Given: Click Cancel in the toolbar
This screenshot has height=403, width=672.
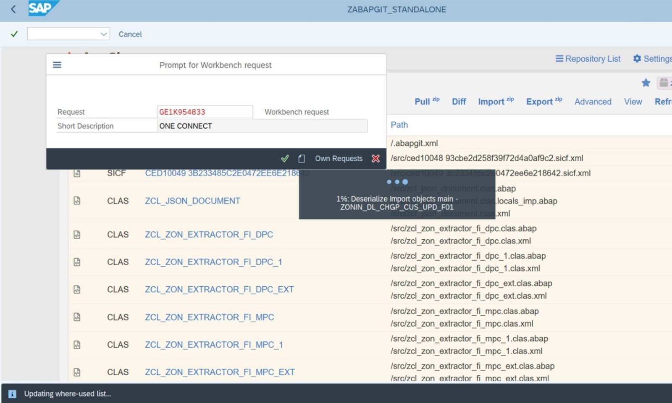Looking at the screenshot, I should pyautogui.click(x=130, y=34).
